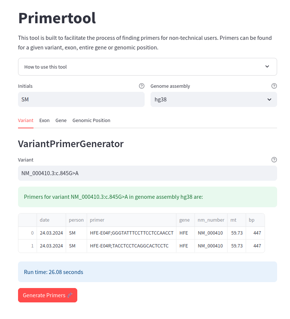Screen dimensions: 290x319
Task: Click the chevron in How to use expander
Action: 267,66
